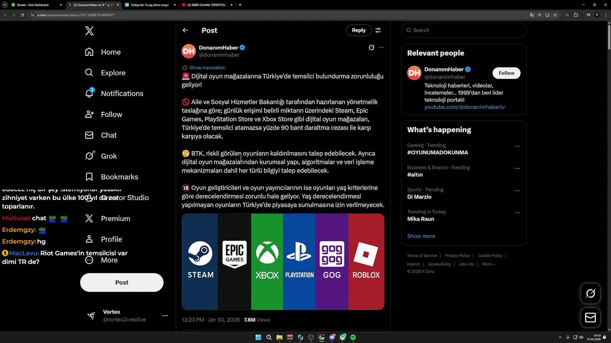Image resolution: width=611 pixels, height=343 pixels.
Task: Open the game stores image in the post
Action: click(x=283, y=262)
